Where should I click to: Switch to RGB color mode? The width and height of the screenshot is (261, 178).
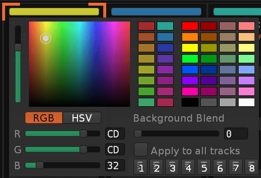[x=43, y=118]
